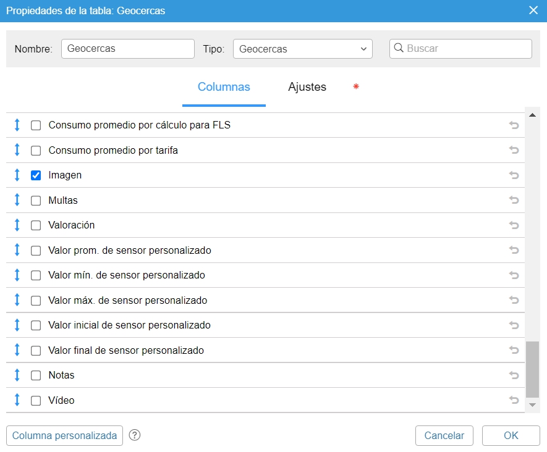Open the help question mark icon
This screenshot has height=452, width=547.
(x=135, y=435)
